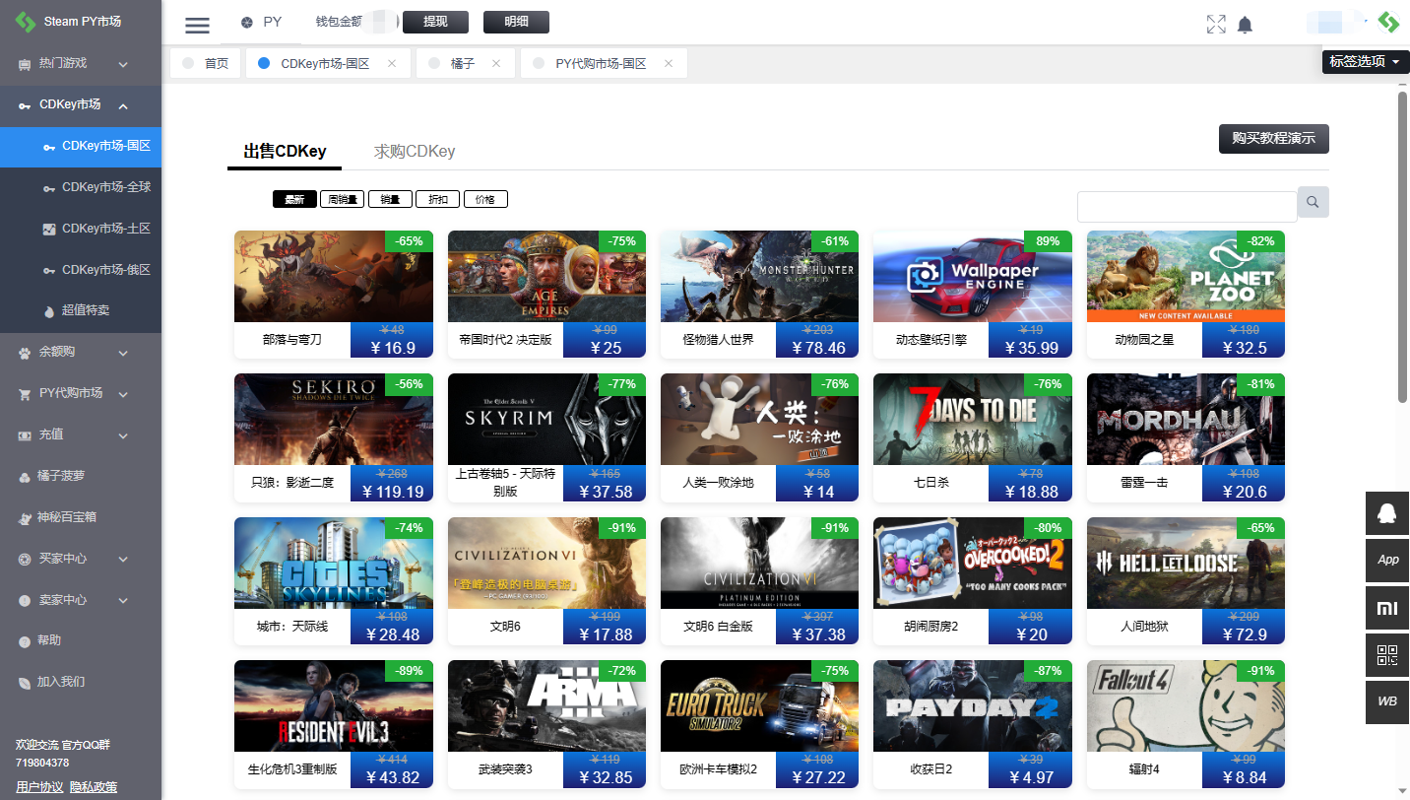Sort listings by 价格
1410x800 pixels.
(485, 199)
